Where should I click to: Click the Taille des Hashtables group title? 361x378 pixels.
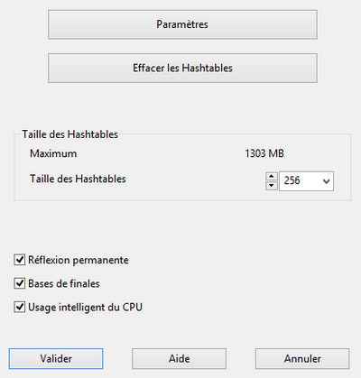(x=70, y=134)
